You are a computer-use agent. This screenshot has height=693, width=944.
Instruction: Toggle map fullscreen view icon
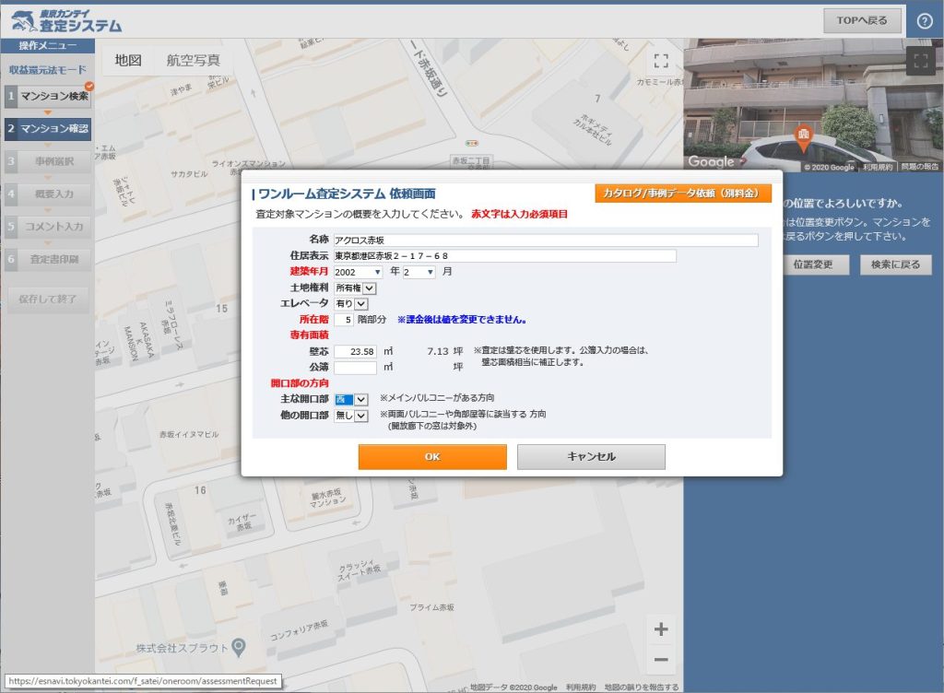660,61
